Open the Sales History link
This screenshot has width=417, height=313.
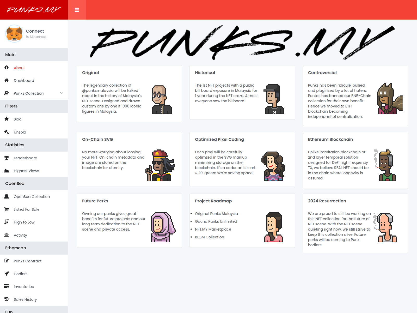(x=34, y=299)
